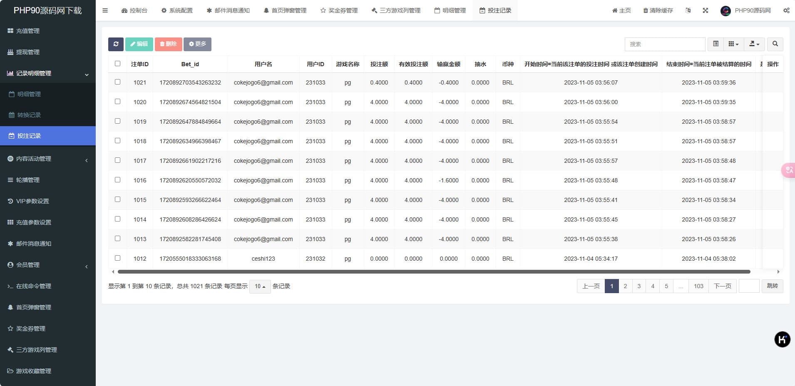The width and height of the screenshot is (795, 386).
Task: Click the refresh table icon button
Action: (x=116, y=44)
